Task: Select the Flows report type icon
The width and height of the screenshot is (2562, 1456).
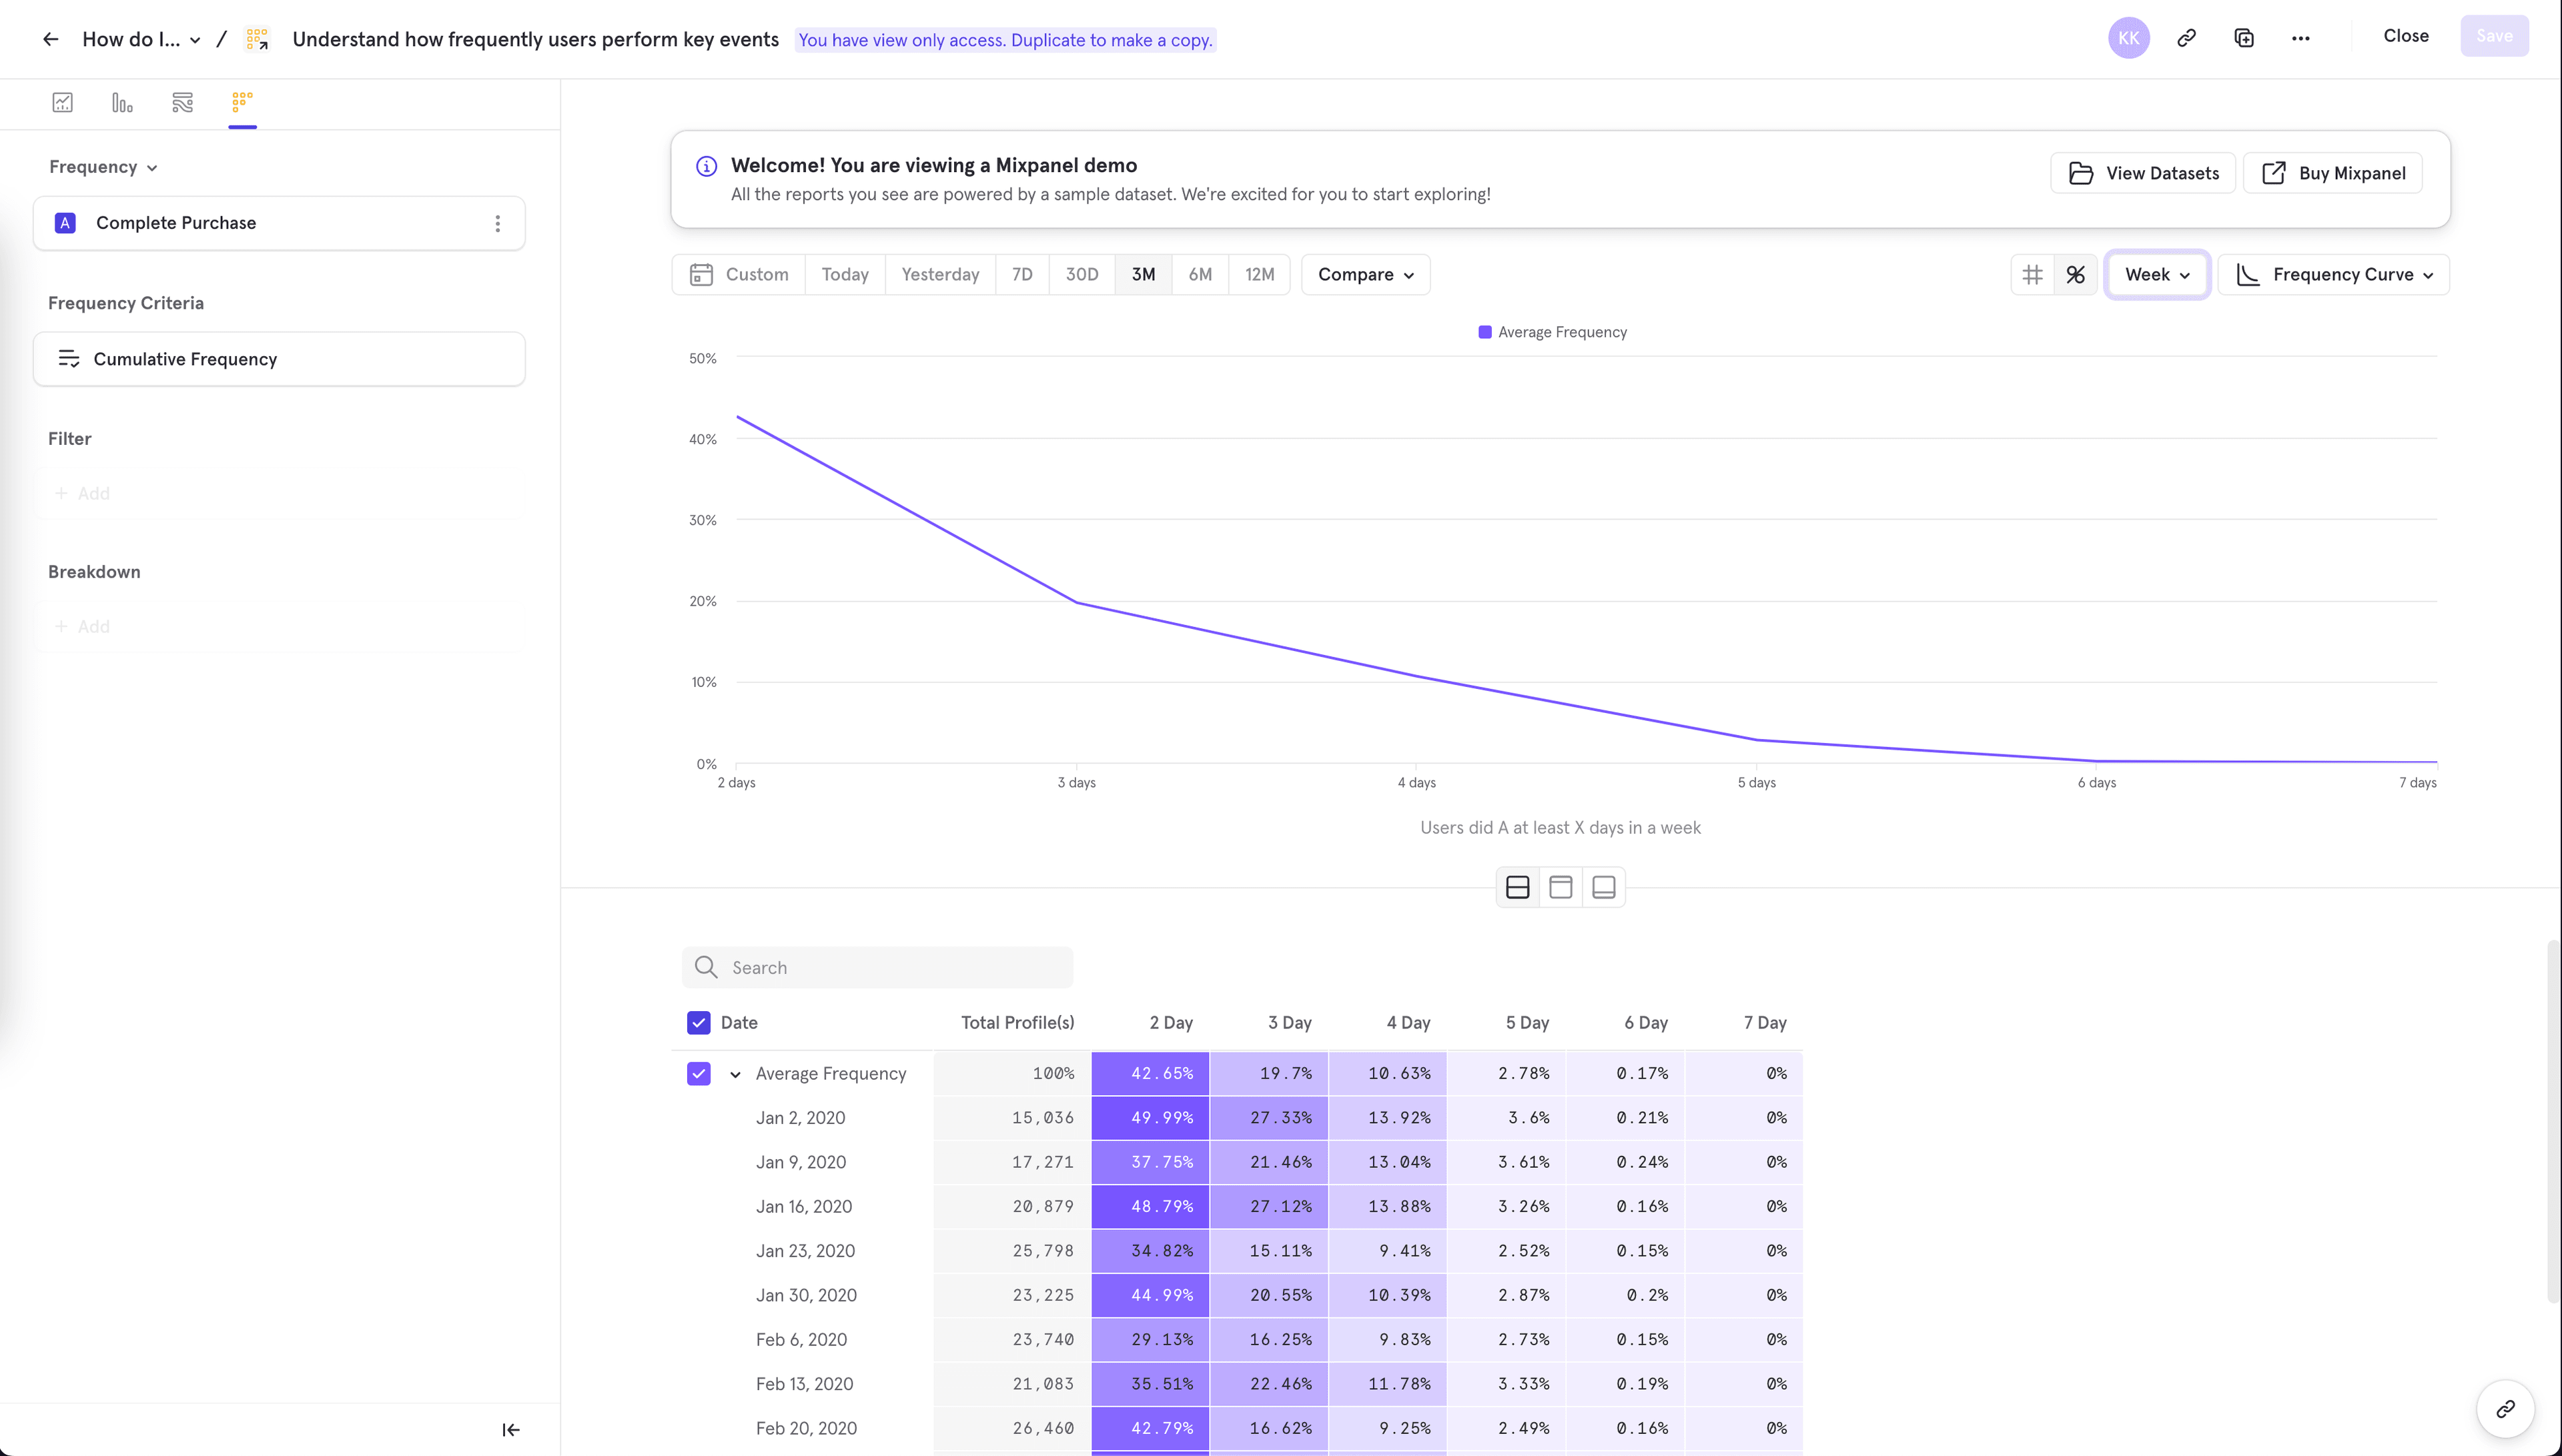Action: click(182, 102)
